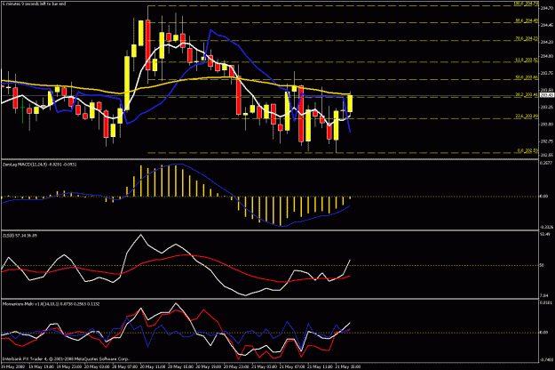
Task: Click the time-left-to-bar-end countdown text
Action: click(34, 4)
